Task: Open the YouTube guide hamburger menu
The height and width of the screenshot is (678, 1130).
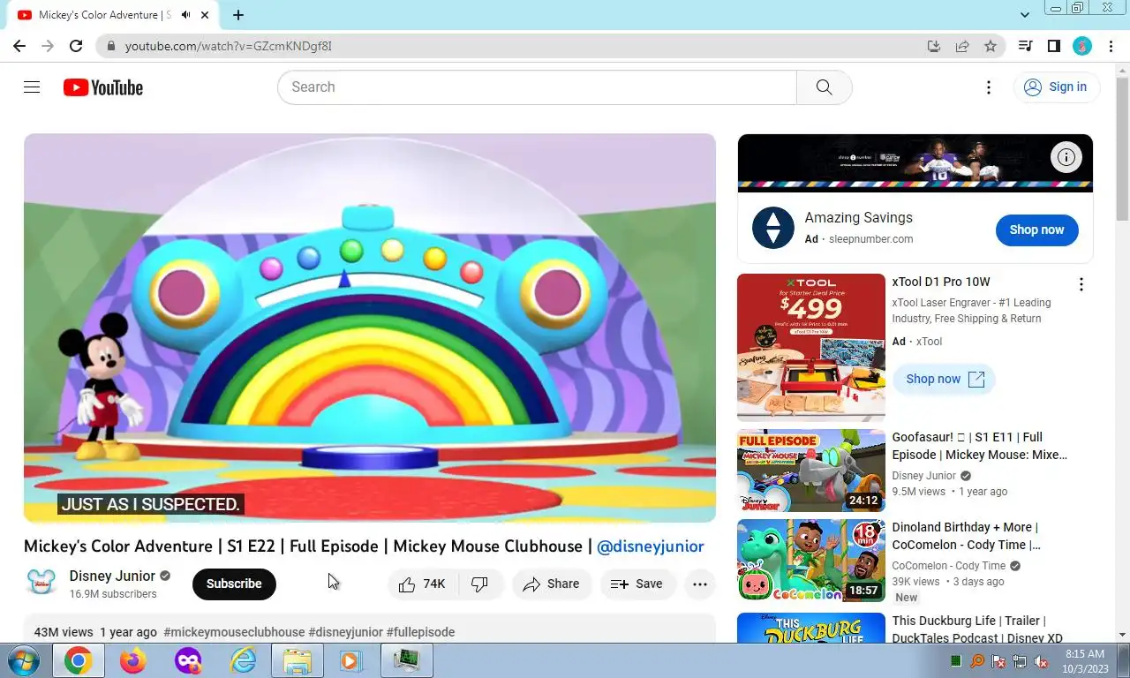Action: (32, 87)
